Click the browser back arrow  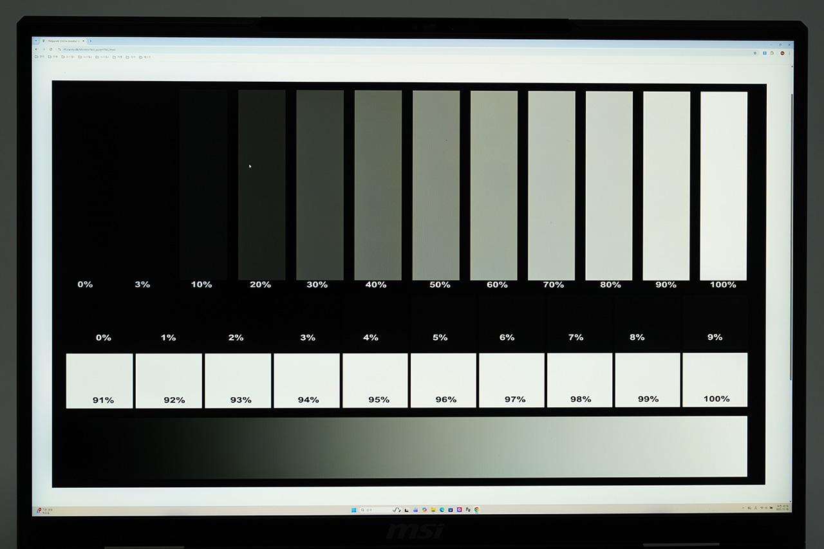pyautogui.click(x=36, y=49)
